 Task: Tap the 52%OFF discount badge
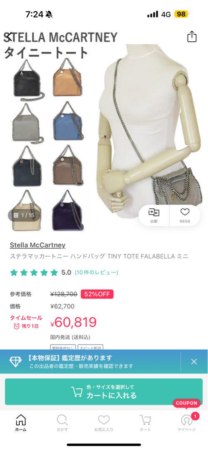pyautogui.click(x=97, y=294)
